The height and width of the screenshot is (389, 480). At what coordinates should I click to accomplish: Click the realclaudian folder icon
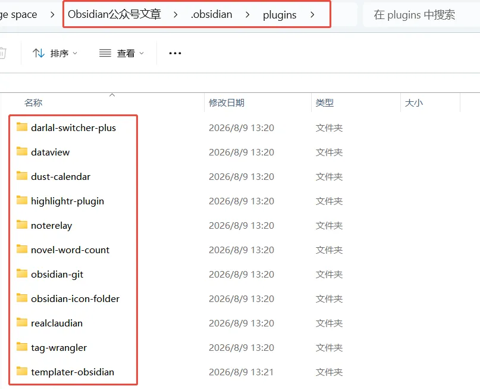[22, 323]
